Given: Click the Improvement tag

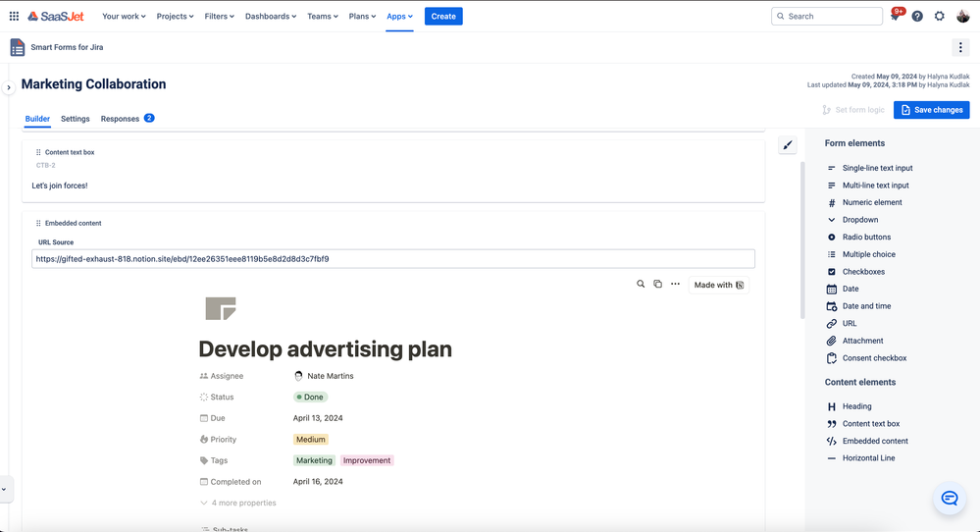Looking at the screenshot, I should point(367,460).
